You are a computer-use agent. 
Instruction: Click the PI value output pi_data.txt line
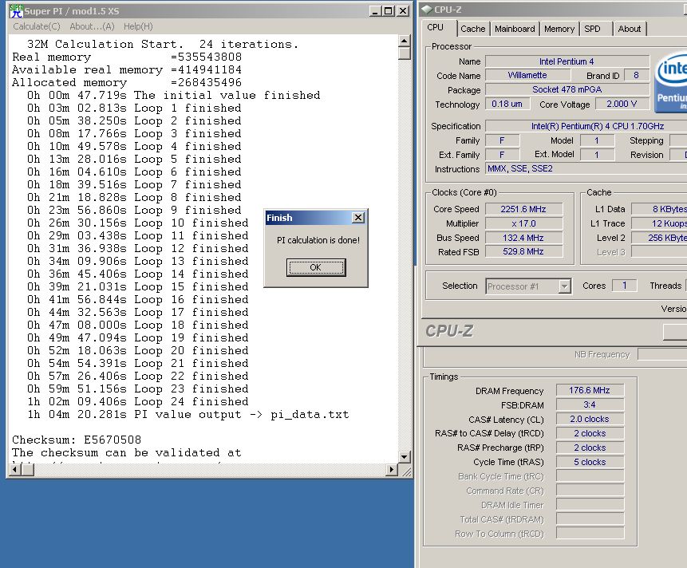pos(188,414)
